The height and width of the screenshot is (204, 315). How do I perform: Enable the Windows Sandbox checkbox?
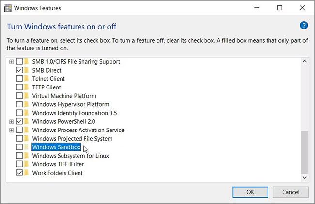click(x=19, y=147)
